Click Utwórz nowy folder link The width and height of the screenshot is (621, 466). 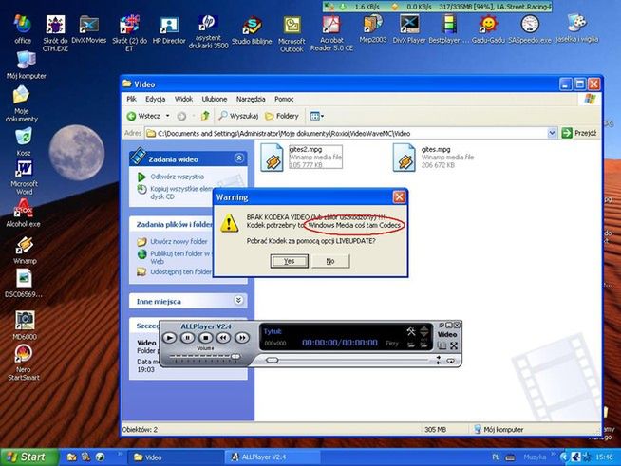179,241
